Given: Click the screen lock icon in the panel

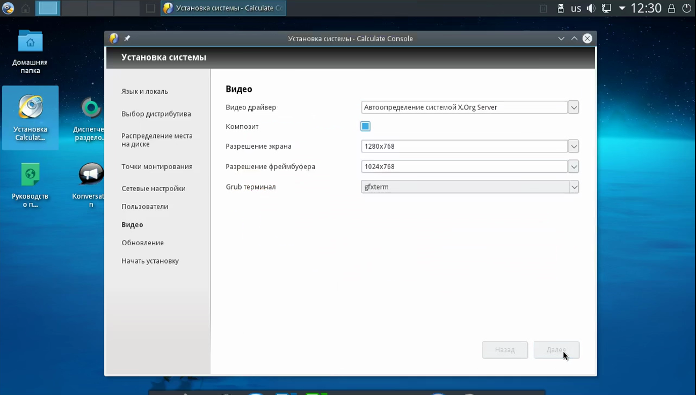Looking at the screenshot, I should tap(671, 8).
